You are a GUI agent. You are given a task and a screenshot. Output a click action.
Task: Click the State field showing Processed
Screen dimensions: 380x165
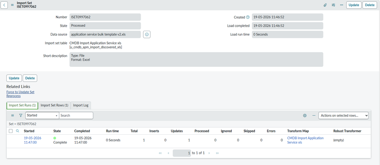click(x=105, y=25)
